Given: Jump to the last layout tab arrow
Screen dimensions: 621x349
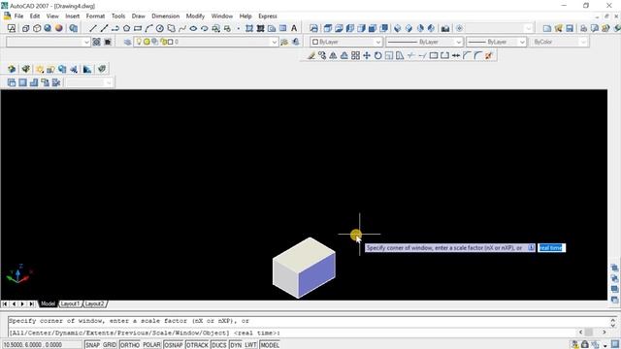Looking at the screenshot, I should click(31, 303).
